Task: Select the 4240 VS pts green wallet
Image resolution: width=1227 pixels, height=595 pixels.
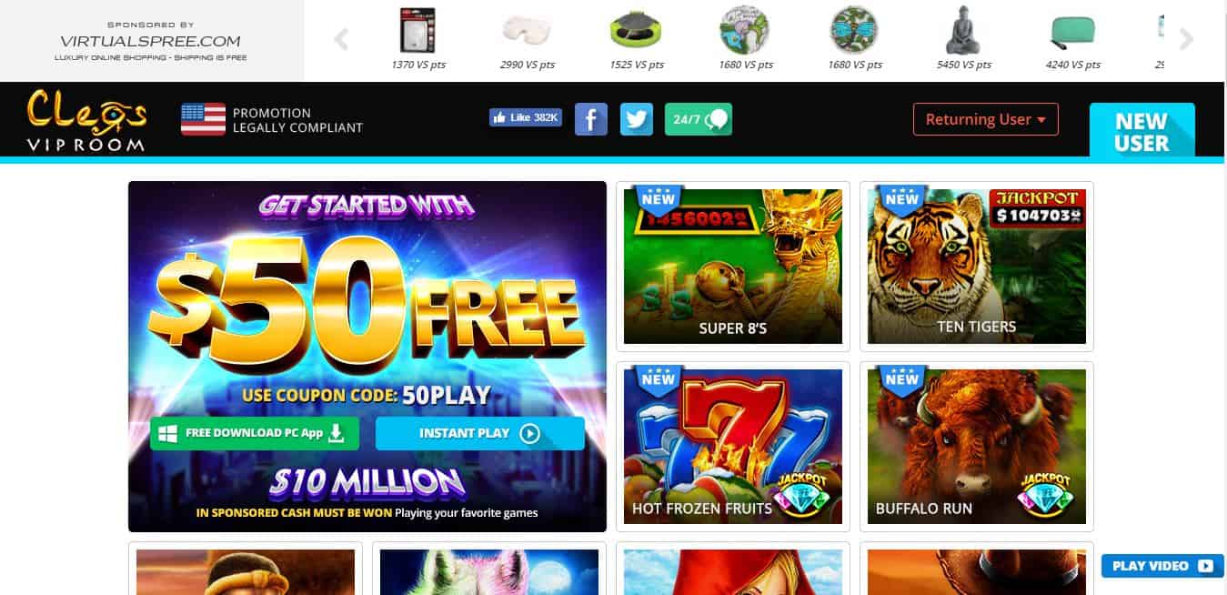Action: (1073, 39)
